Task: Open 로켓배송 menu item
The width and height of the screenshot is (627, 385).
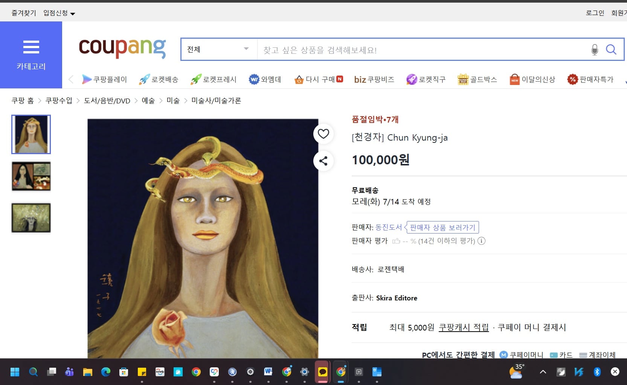Action: pos(159,79)
